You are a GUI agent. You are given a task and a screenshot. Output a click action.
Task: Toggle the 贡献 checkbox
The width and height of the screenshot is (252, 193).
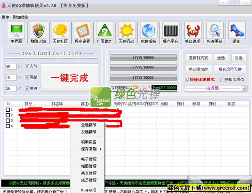(27, 77)
